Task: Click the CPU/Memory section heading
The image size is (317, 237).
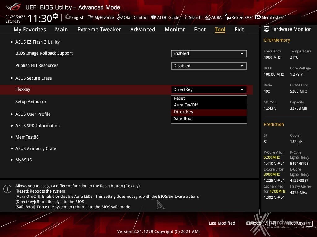Action: (277, 40)
